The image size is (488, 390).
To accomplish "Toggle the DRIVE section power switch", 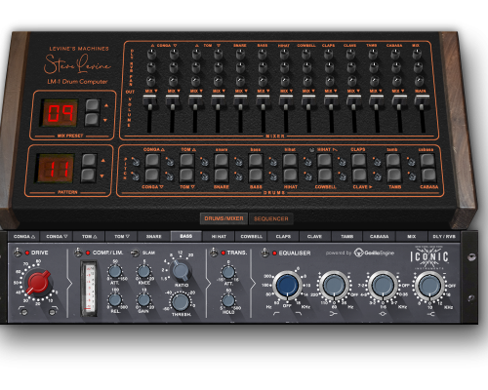I will coord(18,252).
